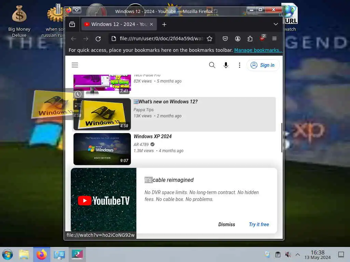
Task: Open a new tab with plus button
Action: pyautogui.click(x=164, y=24)
